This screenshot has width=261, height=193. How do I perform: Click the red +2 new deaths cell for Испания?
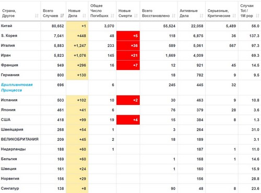128,100
